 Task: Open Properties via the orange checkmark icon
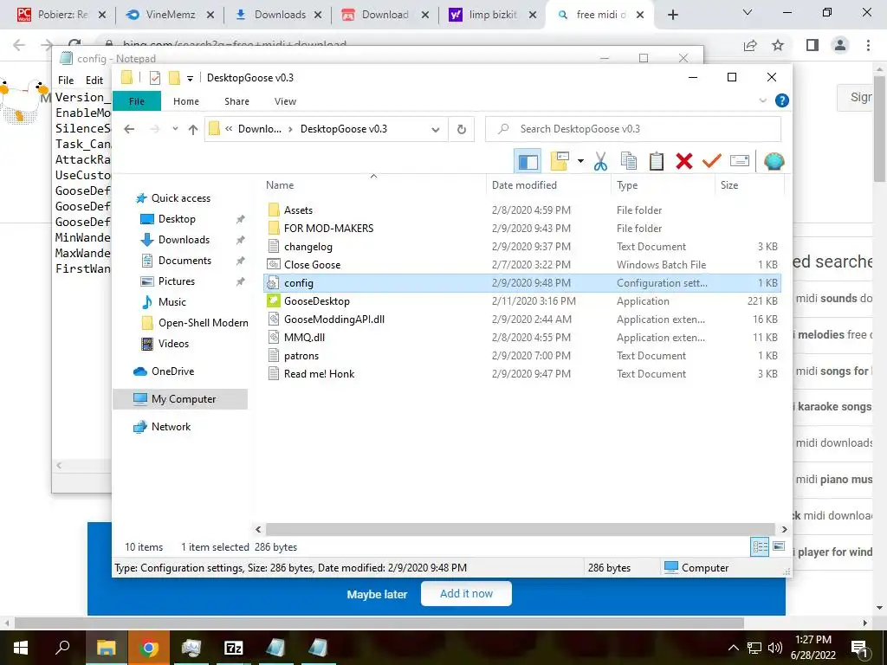tap(712, 162)
